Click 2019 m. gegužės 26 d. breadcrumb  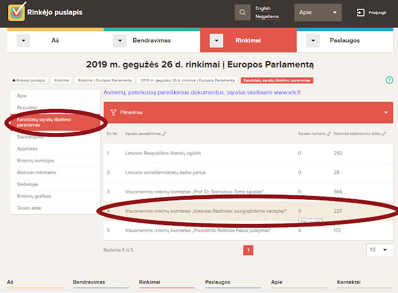point(188,80)
